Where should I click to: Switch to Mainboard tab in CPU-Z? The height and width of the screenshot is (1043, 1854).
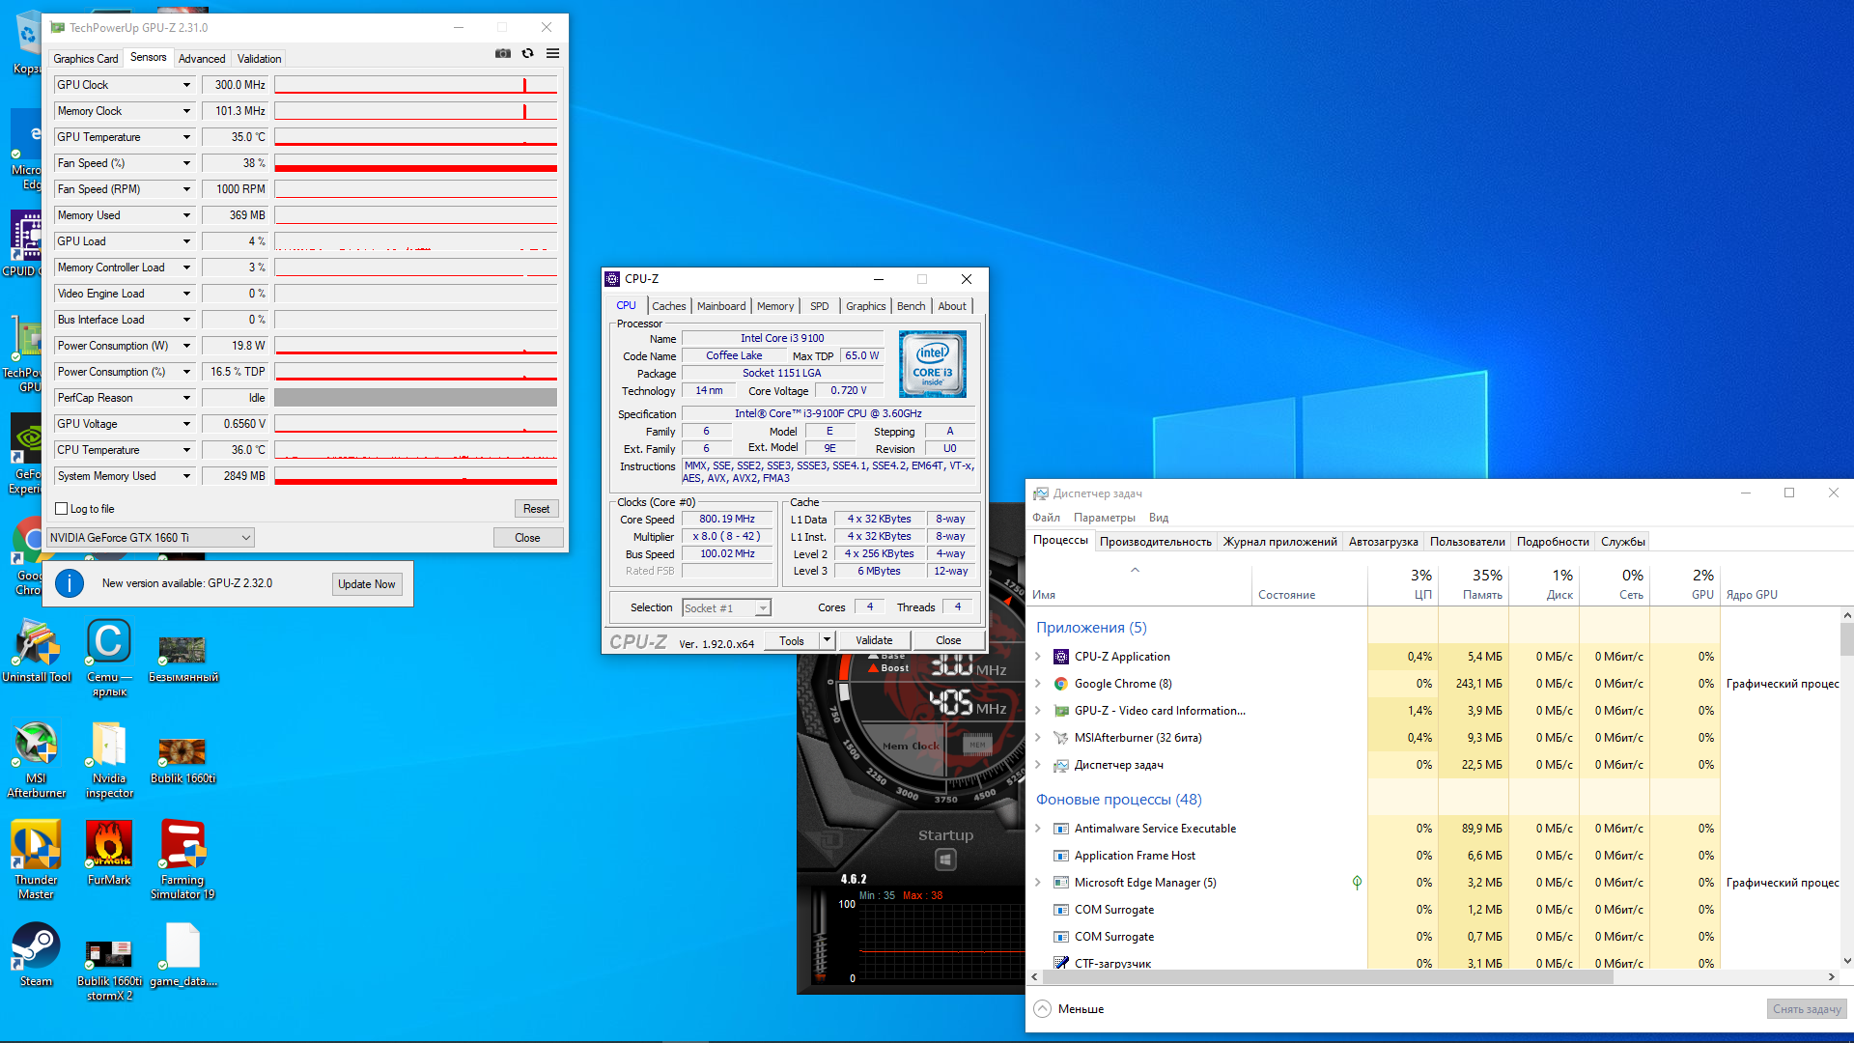coord(721,306)
